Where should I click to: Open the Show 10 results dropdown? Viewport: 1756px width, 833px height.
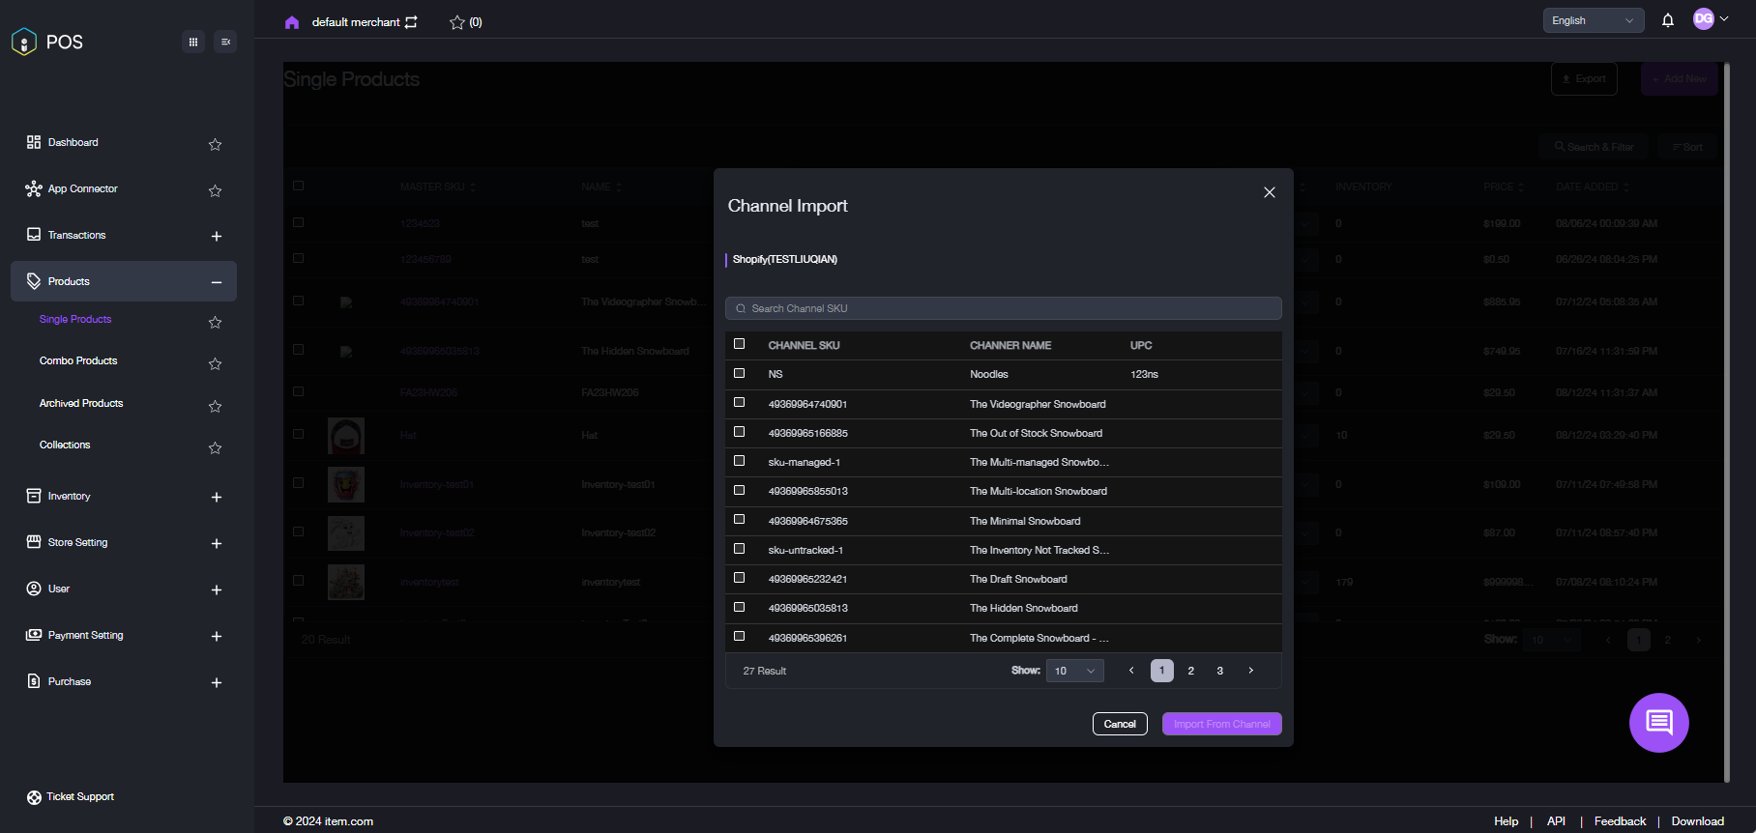click(x=1074, y=671)
